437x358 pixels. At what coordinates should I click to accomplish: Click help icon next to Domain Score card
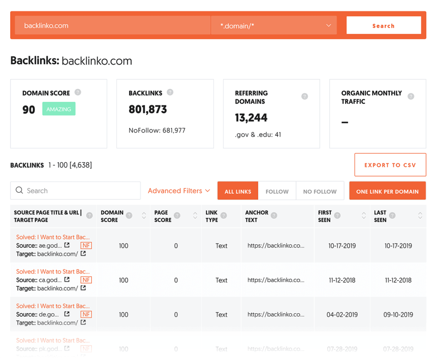[x=78, y=92]
